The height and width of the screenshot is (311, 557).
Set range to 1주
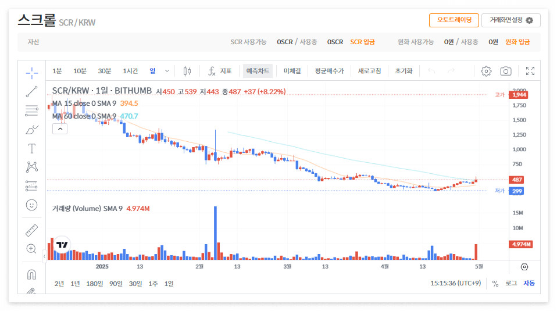(x=153, y=284)
